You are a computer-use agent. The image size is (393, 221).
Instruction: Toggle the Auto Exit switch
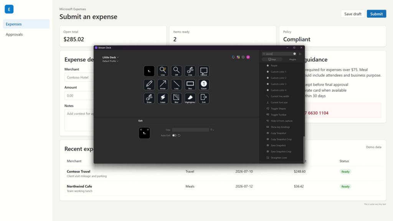tap(174, 135)
